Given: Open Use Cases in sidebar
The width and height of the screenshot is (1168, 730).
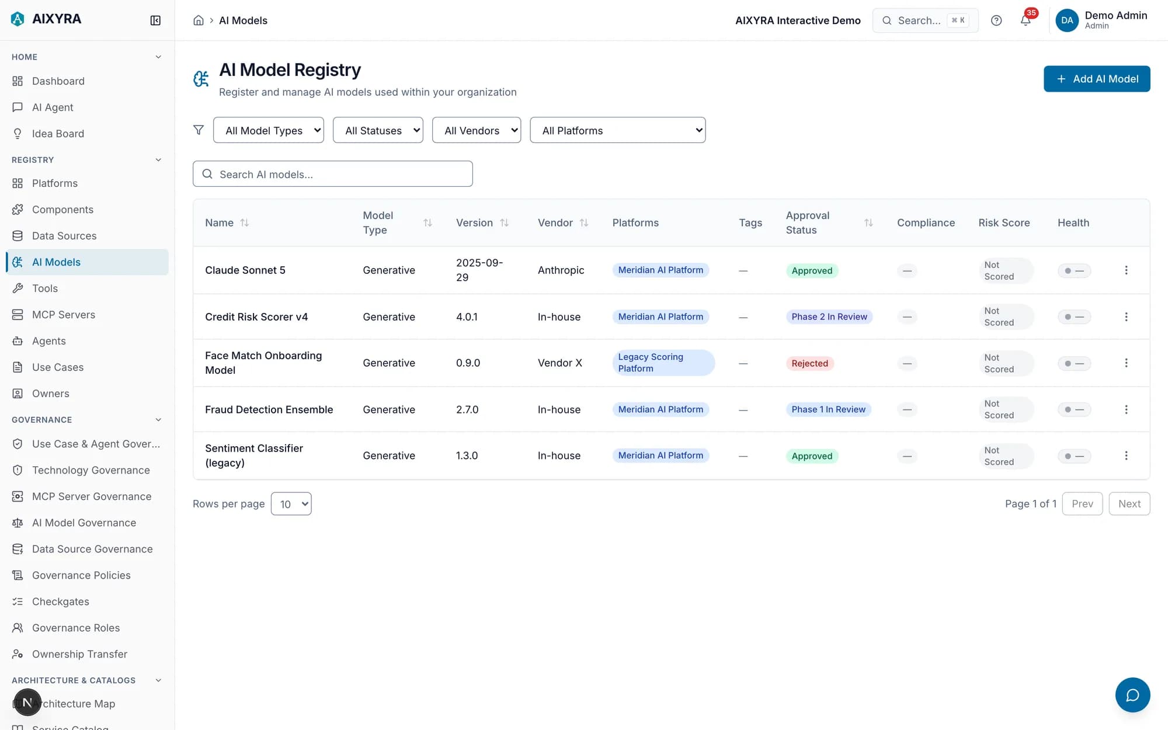Looking at the screenshot, I should pyautogui.click(x=87, y=367).
